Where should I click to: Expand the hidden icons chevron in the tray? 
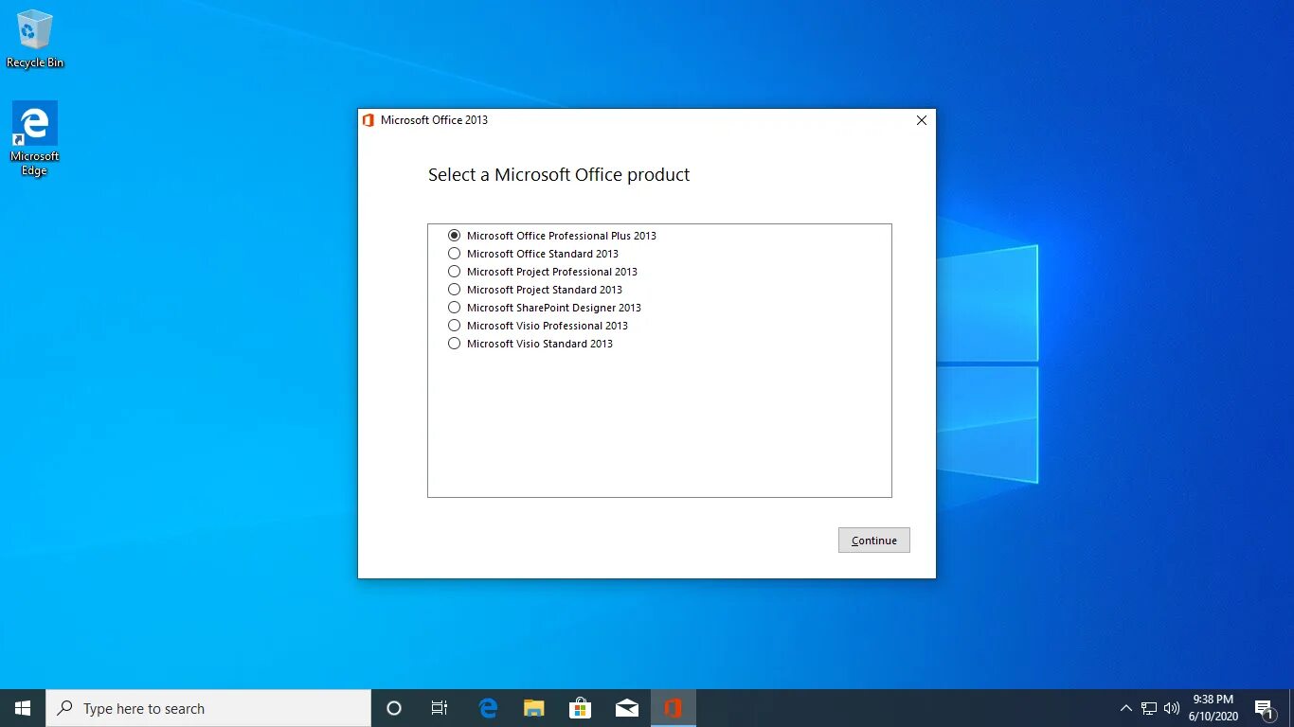[1125, 707]
